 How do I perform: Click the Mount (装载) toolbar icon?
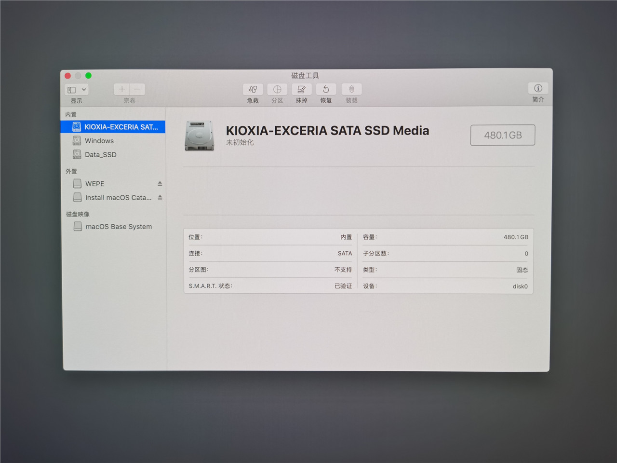coord(351,90)
